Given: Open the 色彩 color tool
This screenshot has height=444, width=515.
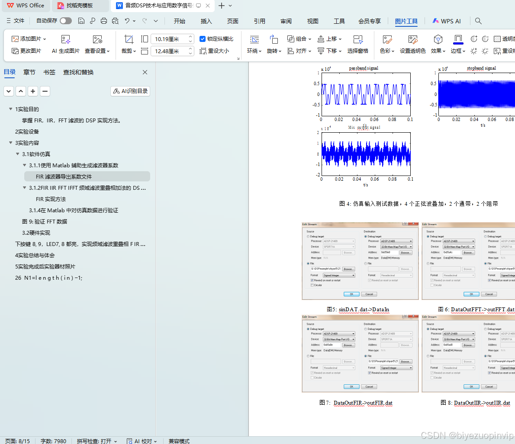Looking at the screenshot, I should coord(387,44).
